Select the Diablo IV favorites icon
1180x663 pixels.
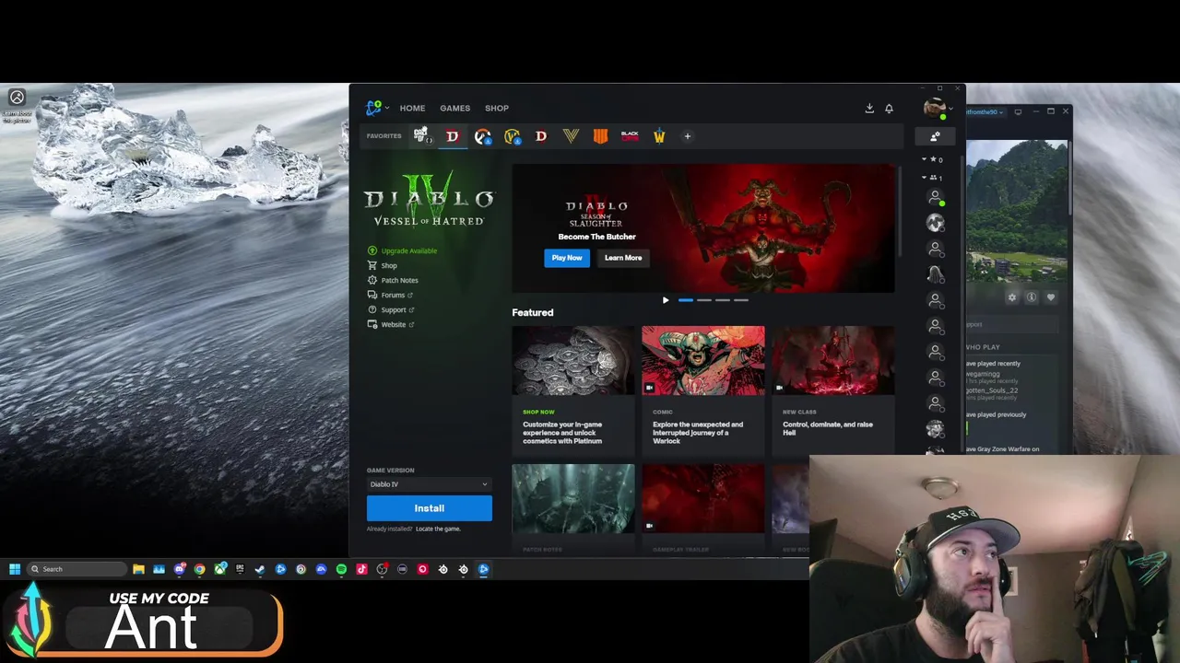[452, 135]
